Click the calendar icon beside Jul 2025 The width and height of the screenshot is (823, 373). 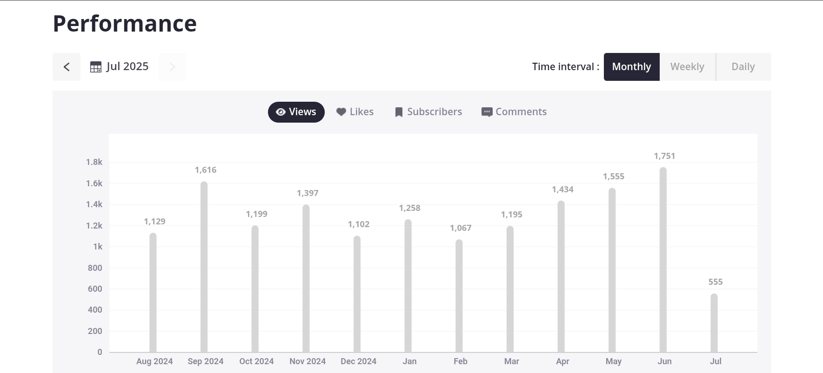click(96, 67)
